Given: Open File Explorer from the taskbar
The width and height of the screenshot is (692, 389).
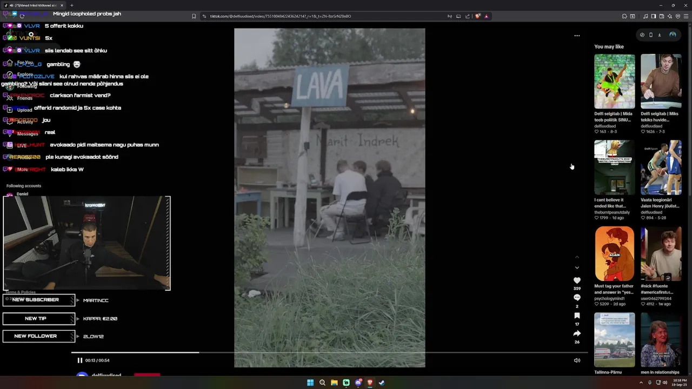Looking at the screenshot, I should click(x=334, y=383).
